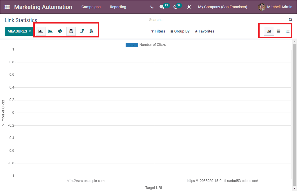The width and height of the screenshot is (297, 191).
Task: Open the Favorites dropdown
Action: [x=204, y=31]
